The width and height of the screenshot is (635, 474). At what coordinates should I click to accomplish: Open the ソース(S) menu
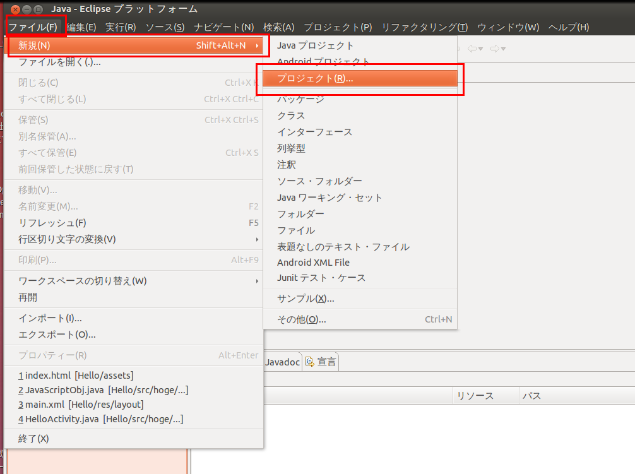tap(165, 27)
